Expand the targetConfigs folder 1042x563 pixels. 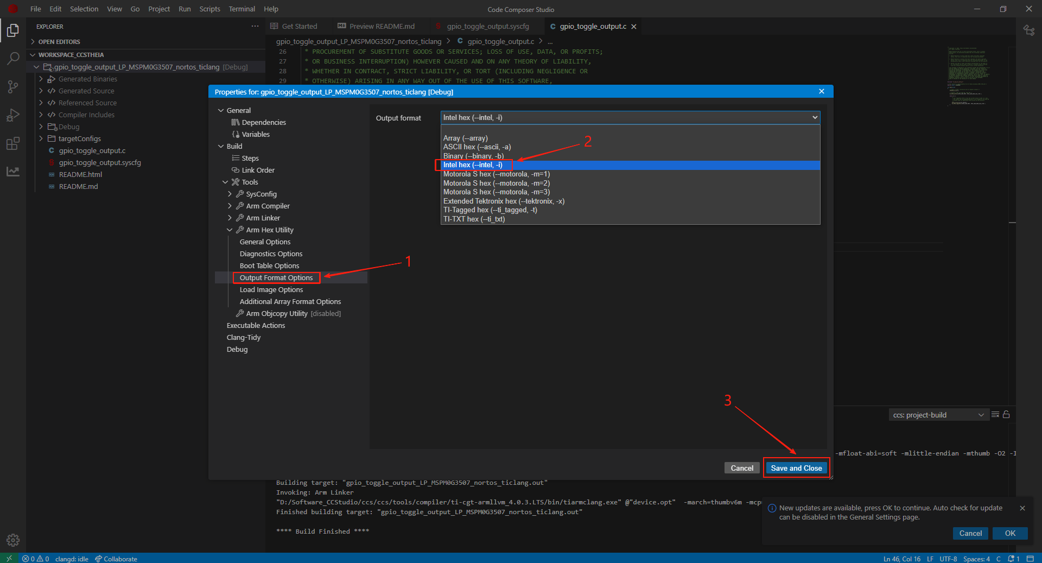tap(41, 138)
